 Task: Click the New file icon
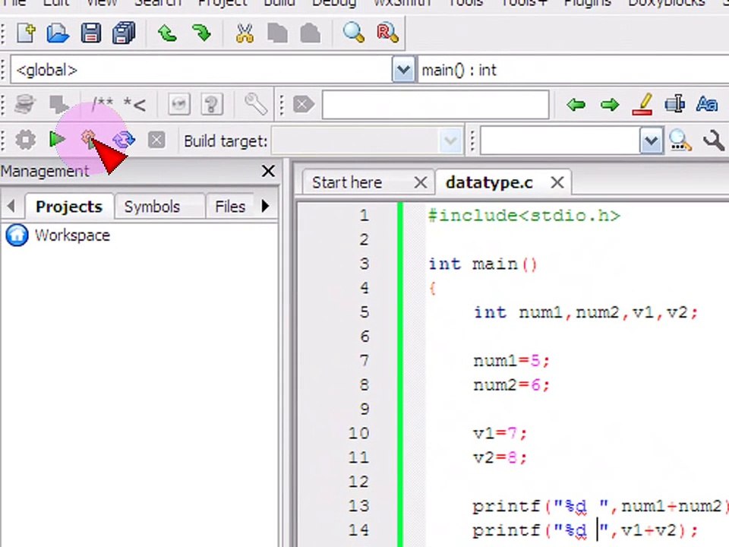click(26, 33)
